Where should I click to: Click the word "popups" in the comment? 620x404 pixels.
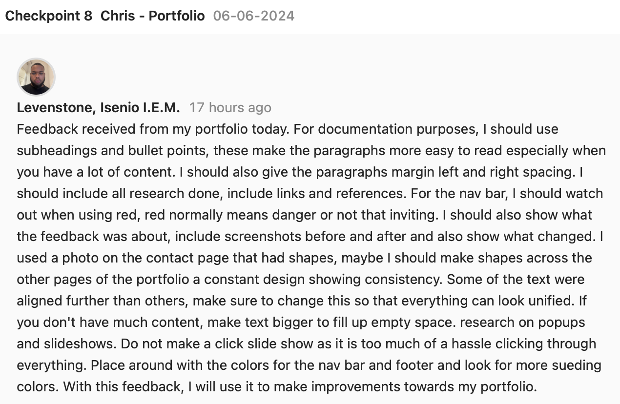click(x=560, y=323)
